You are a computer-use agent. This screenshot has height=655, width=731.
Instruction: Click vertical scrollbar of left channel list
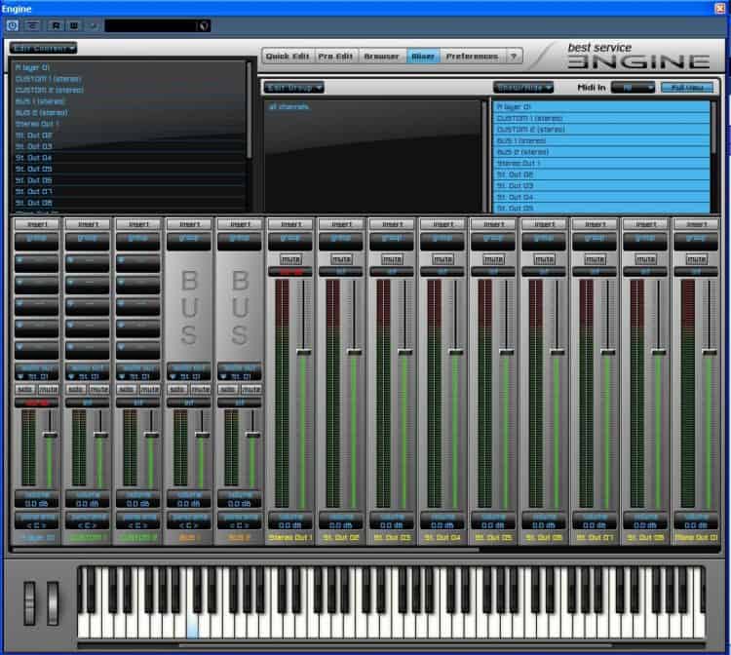click(x=249, y=110)
